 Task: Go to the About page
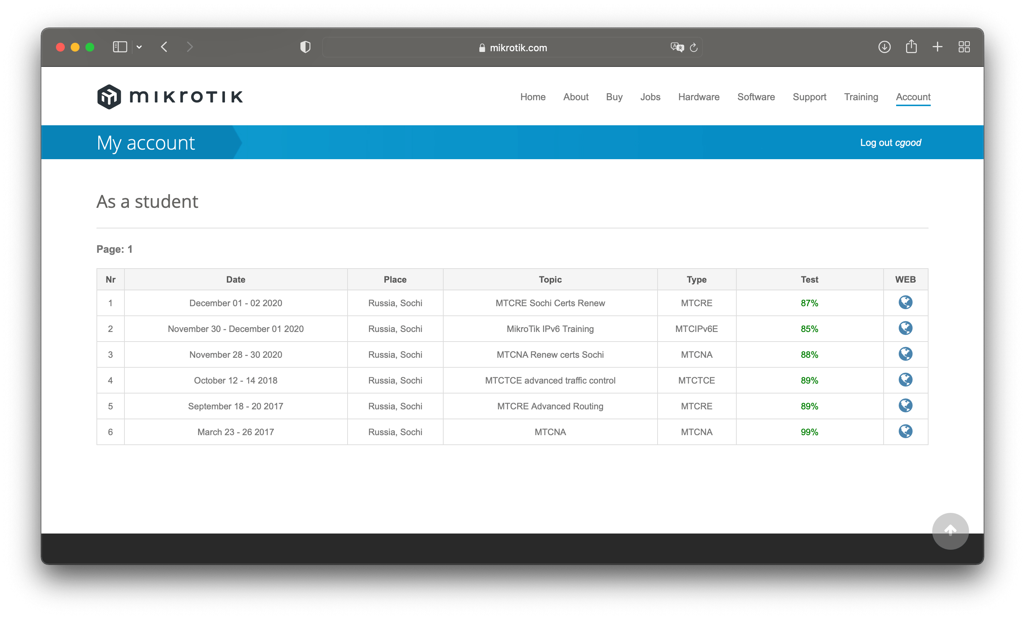576,97
